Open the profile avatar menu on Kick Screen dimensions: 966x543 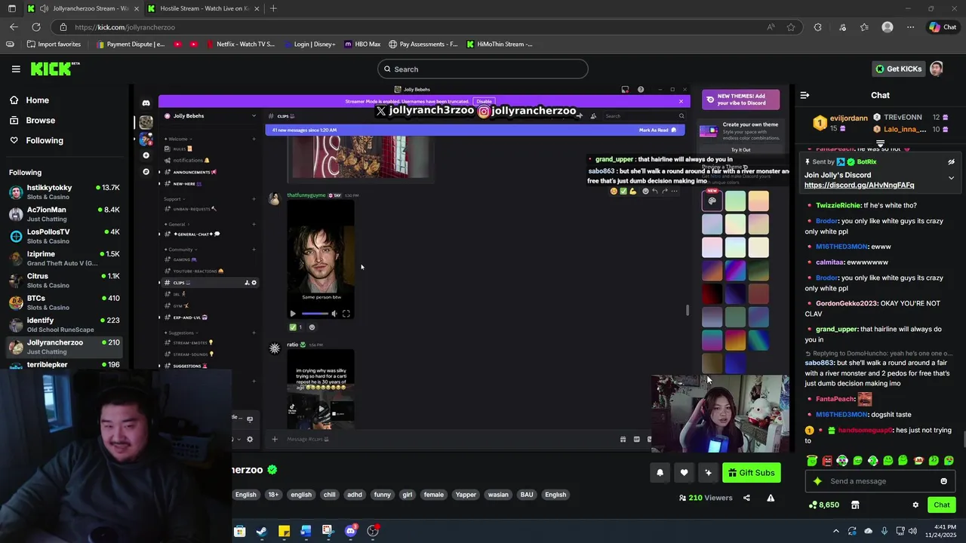coord(937,69)
